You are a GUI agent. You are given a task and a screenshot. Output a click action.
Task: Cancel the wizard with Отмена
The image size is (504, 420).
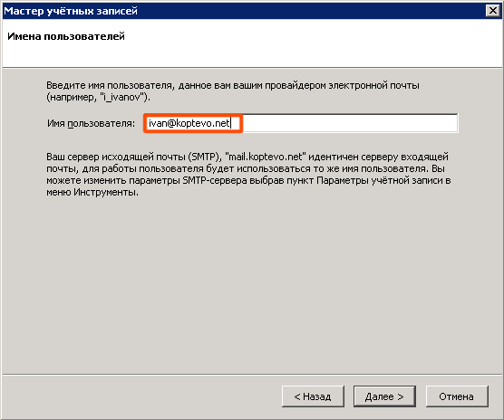(x=457, y=396)
